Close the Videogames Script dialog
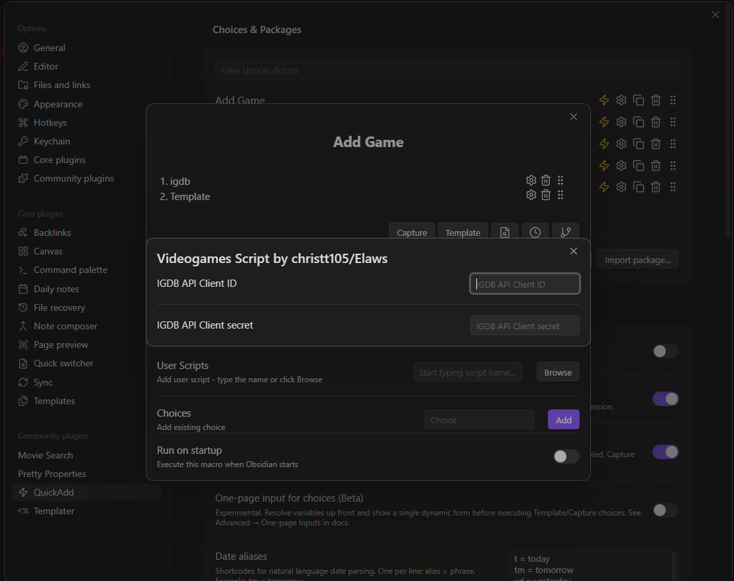Viewport: 734px width, 581px height. pos(574,251)
